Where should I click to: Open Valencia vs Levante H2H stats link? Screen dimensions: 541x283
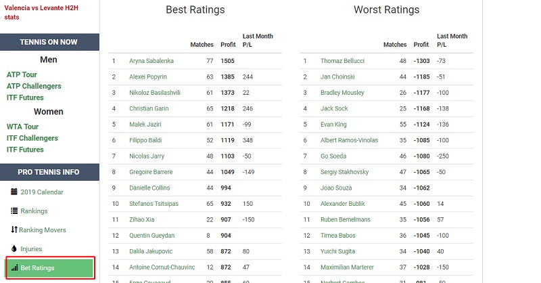tap(41, 12)
